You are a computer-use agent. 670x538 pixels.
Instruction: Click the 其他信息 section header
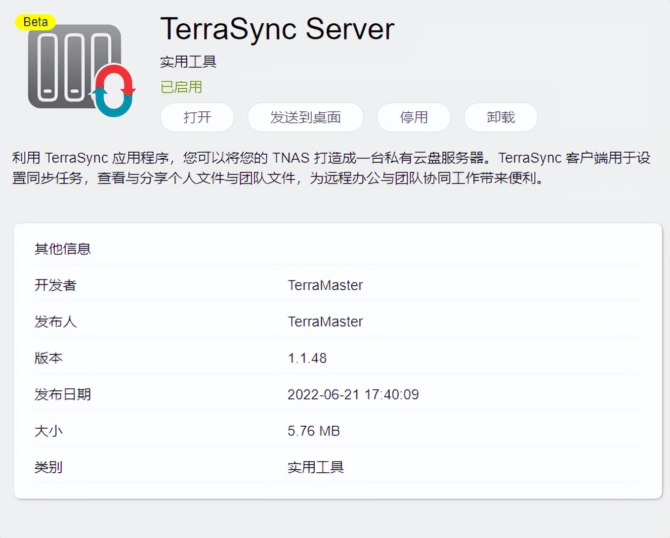(62, 248)
